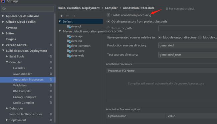Click the river-api module folder icon
Image resolution: width=217 pixels, height=124 pixels.
click(x=69, y=36)
